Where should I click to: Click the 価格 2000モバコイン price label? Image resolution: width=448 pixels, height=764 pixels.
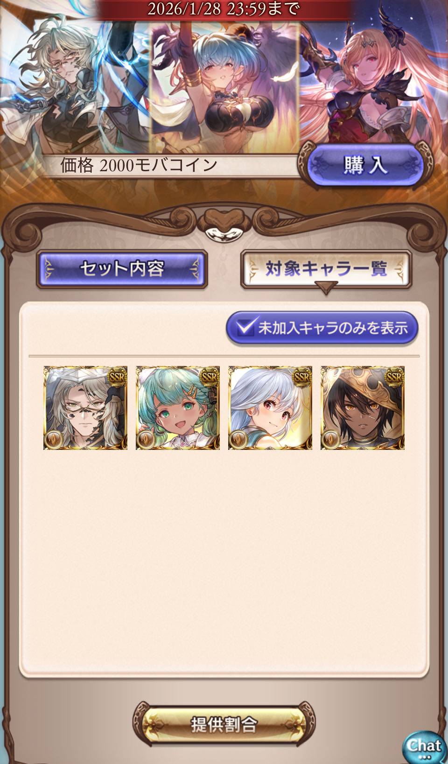[x=139, y=165]
